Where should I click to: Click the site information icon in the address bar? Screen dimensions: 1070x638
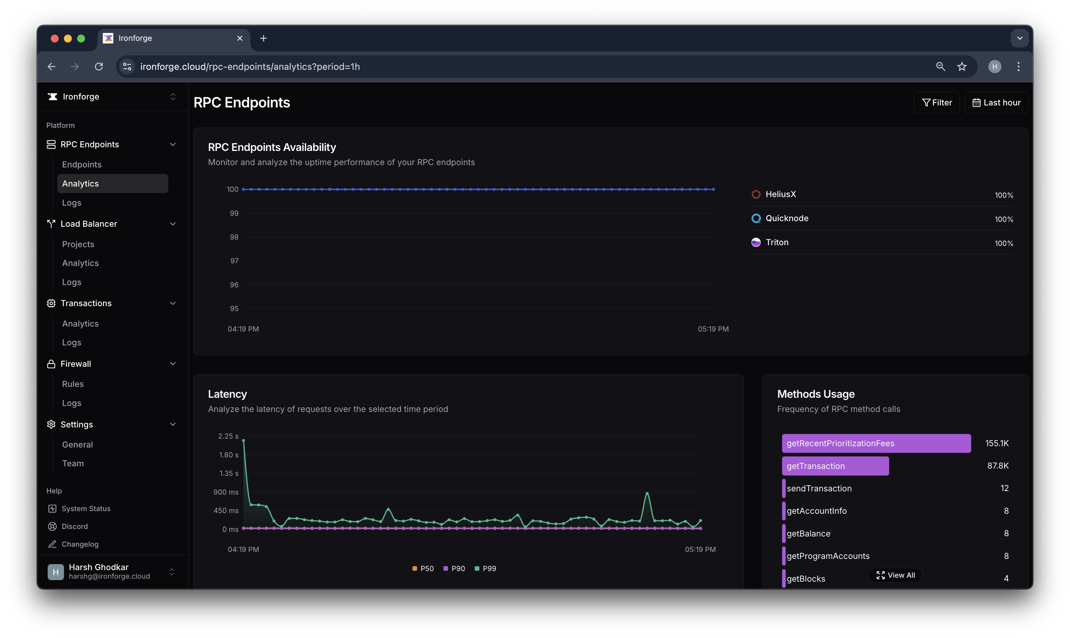[x=127, y=67]
